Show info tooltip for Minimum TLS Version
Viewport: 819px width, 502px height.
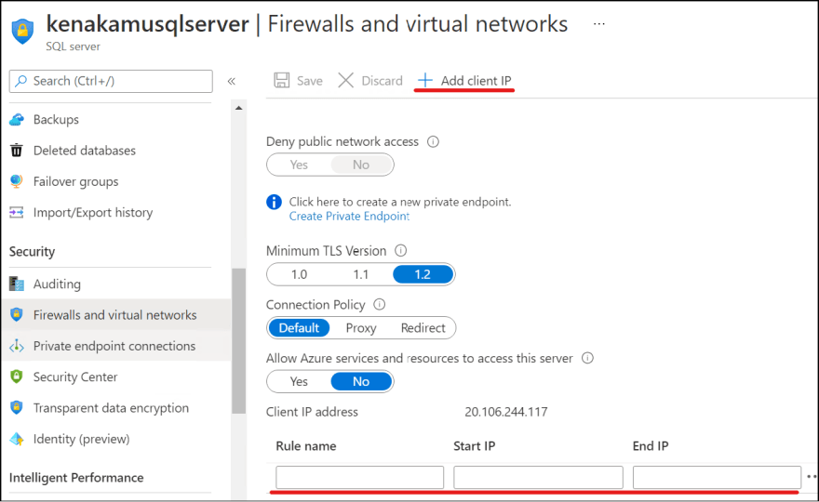pos(400,250)
